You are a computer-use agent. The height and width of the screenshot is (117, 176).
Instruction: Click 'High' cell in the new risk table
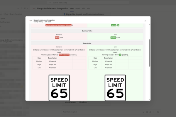(x=95, y=64)
